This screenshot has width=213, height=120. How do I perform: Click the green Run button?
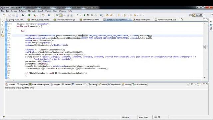tap(29, 15)
